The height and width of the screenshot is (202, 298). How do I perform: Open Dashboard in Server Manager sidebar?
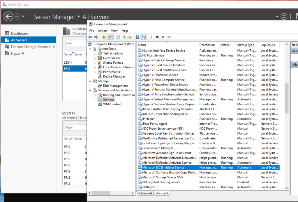[x=20, y=33]
